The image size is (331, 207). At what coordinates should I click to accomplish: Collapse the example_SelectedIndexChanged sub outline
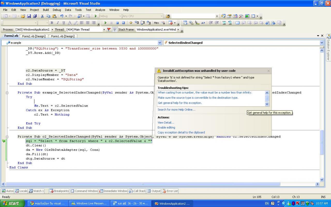tap(7, 93)
